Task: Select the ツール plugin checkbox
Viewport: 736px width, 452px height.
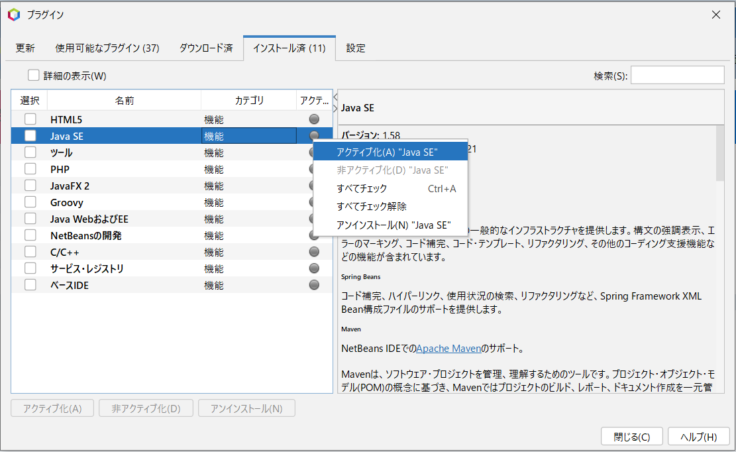Action: 30,152
